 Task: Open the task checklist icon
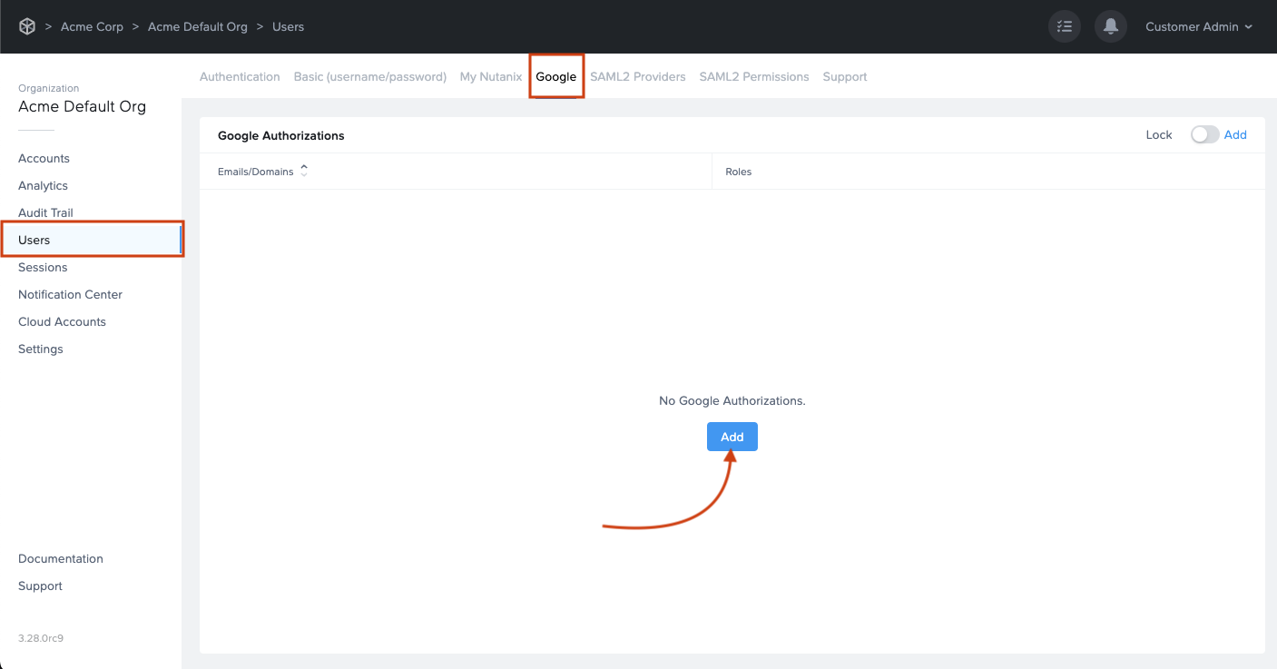[1065, 27]
